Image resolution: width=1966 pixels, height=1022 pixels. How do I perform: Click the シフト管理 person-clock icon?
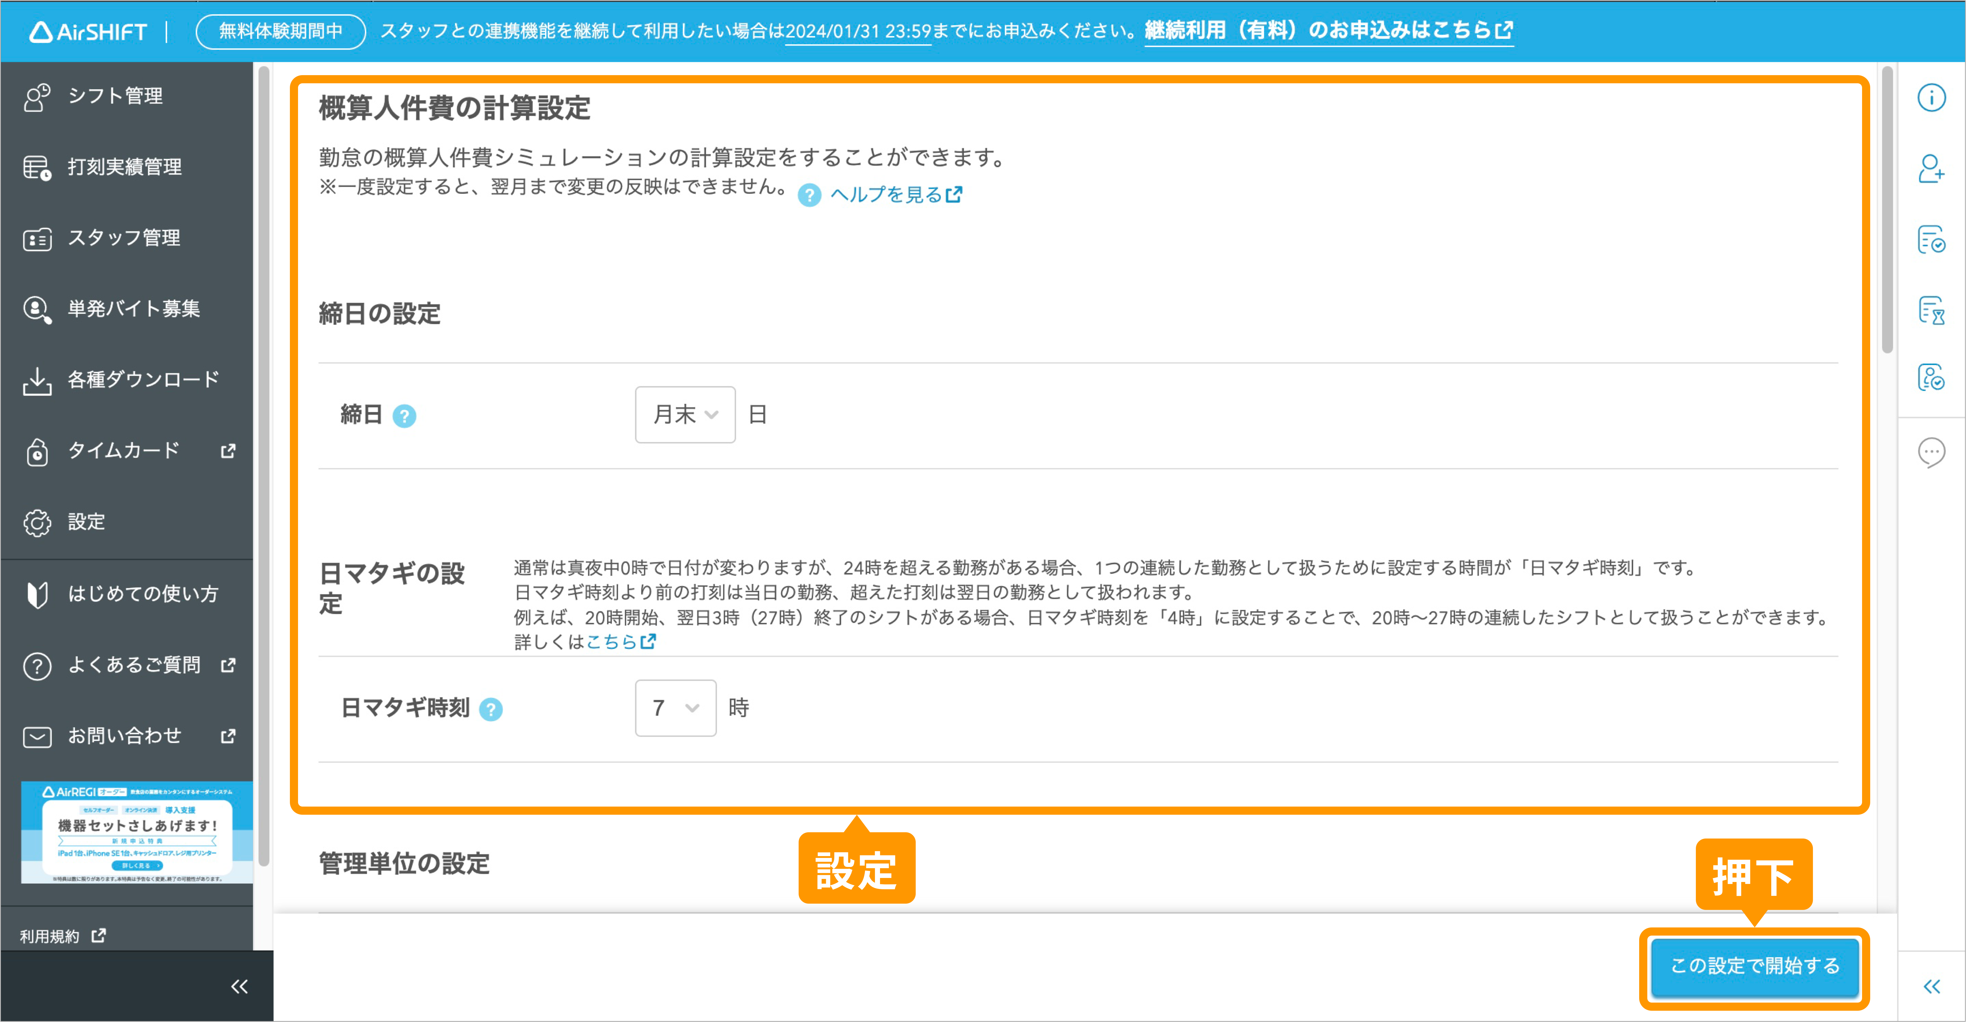click(37, 97)
